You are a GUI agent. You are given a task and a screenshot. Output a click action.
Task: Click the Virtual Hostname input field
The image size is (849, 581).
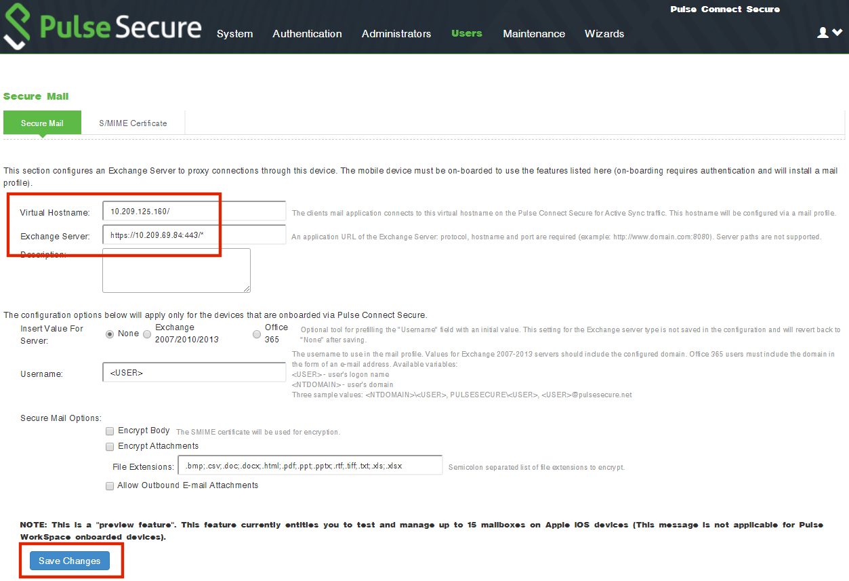click(x=194, y=212)
